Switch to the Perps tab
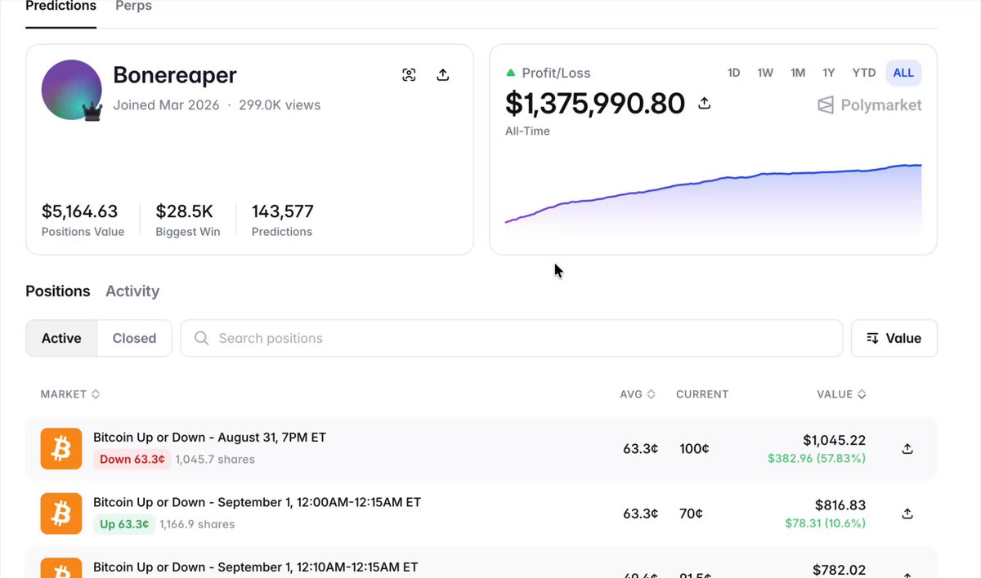This screenshot has height=578, width=981. tap(133, 7)
